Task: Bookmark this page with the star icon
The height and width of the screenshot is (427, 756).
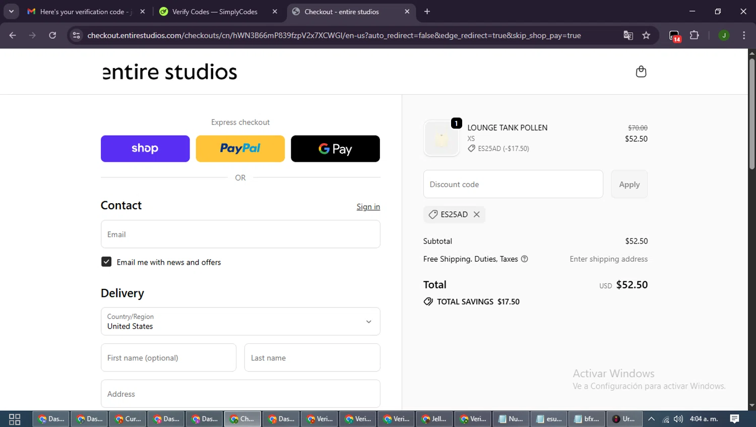Action: tap(646, 35)
